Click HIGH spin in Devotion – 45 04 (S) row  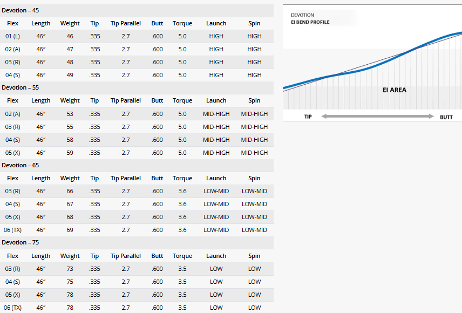tap(254, 75)
